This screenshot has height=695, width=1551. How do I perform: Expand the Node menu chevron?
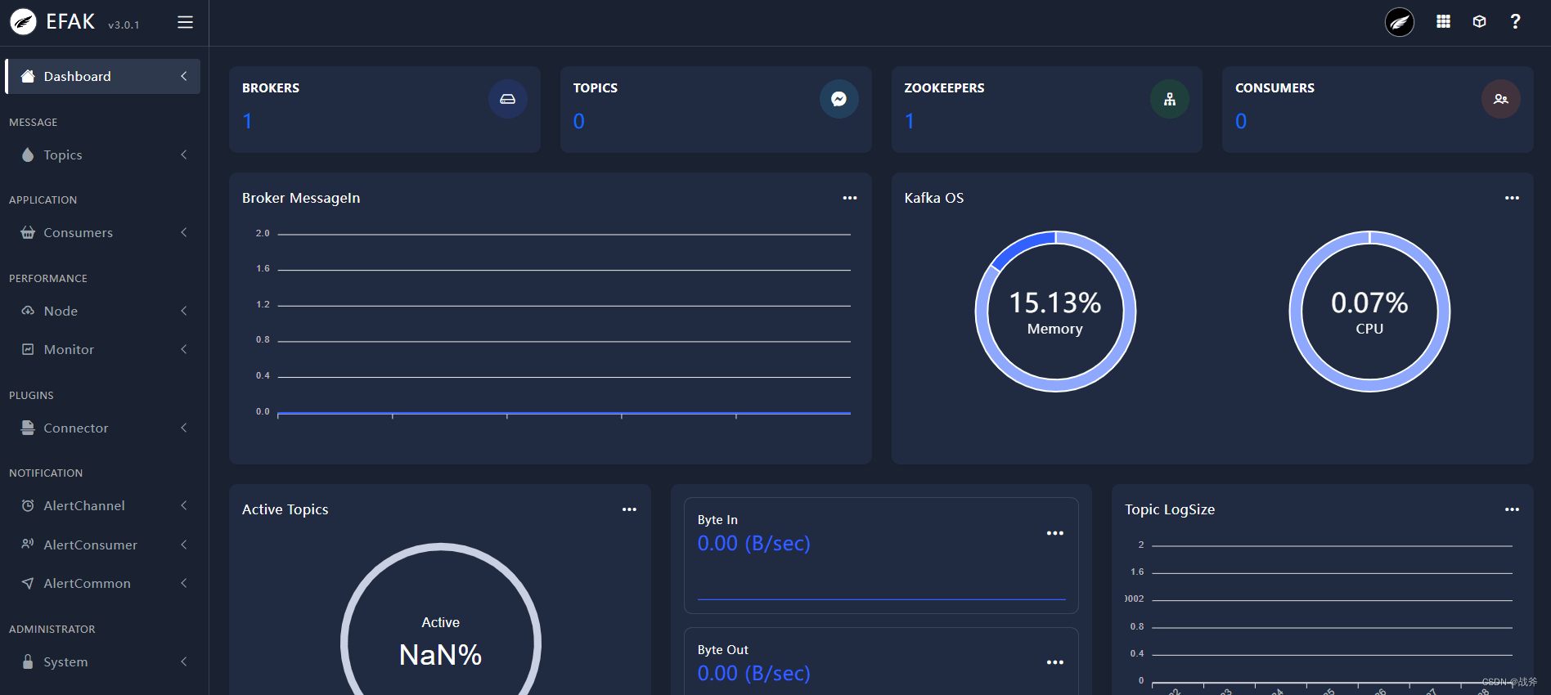(x=184, y=311)
